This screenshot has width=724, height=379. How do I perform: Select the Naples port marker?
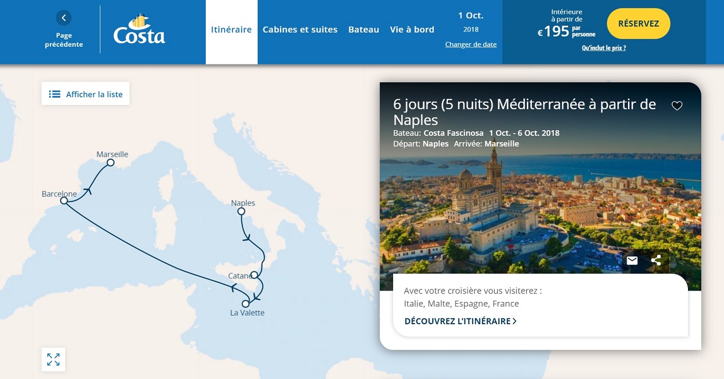(241, 211)
